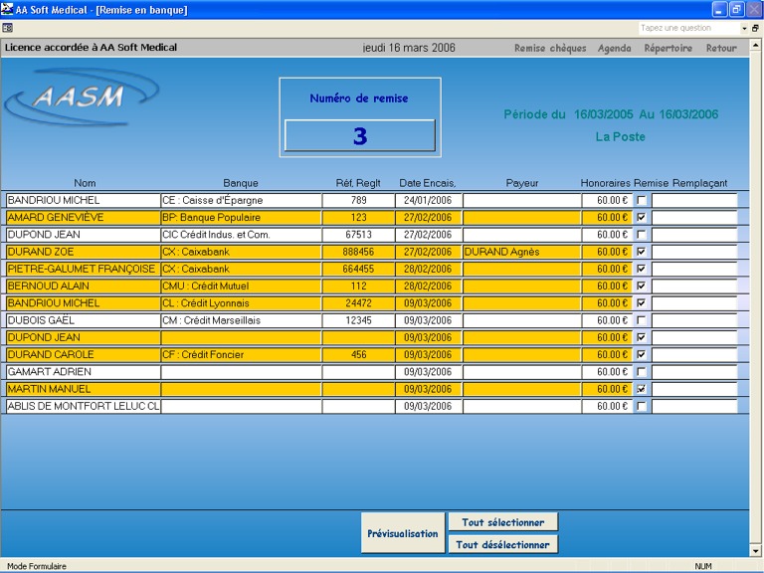Click date cell '24/01/2006'
The width and height of the screenshot is (764, 573).
pyautogui.click(x=429, y=200)
